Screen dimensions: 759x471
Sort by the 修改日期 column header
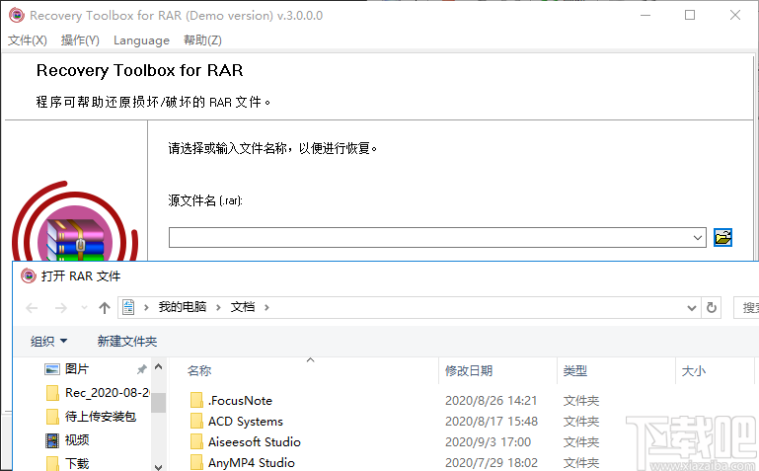click(469, 371)
